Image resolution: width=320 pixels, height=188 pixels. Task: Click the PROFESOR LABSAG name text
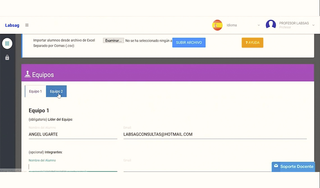pos(294,23)
